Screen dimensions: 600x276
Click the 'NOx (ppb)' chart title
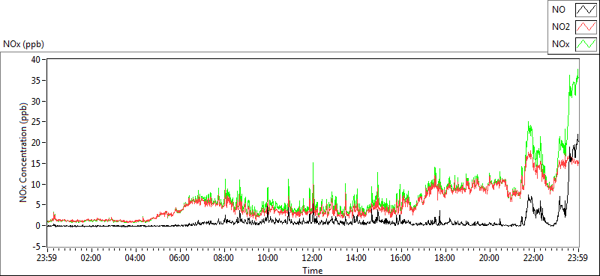24,44
